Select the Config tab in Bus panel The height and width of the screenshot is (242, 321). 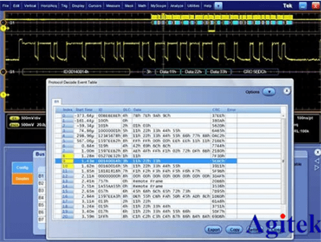(x=22, y=168)
